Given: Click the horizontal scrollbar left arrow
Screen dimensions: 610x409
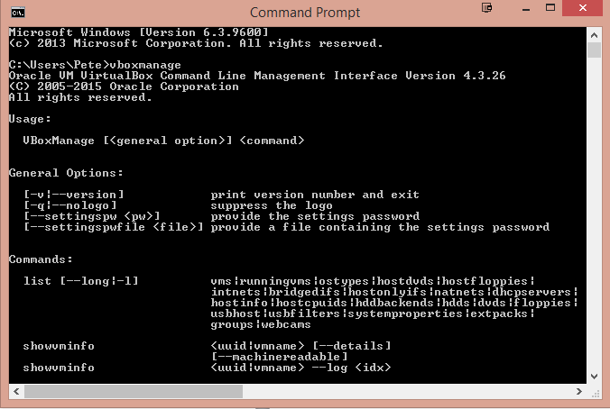Looking at the screenshot, I should [x=16, y=391].
